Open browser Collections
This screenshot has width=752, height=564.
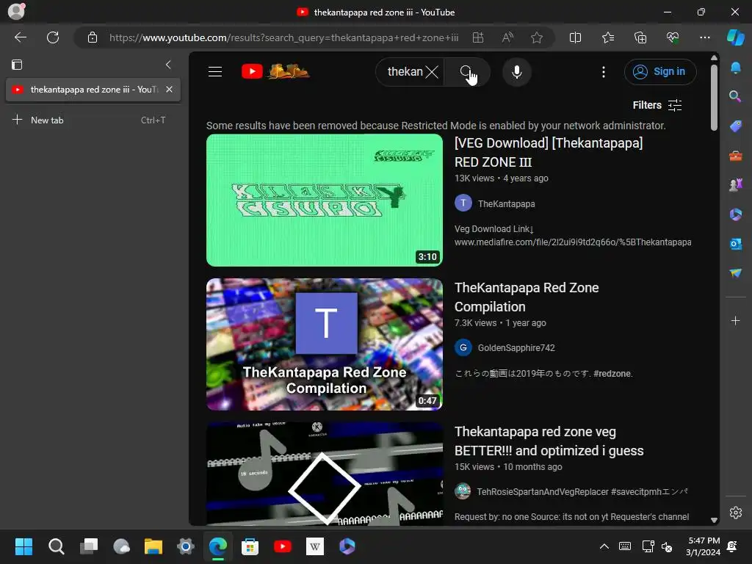click(640, 37)
